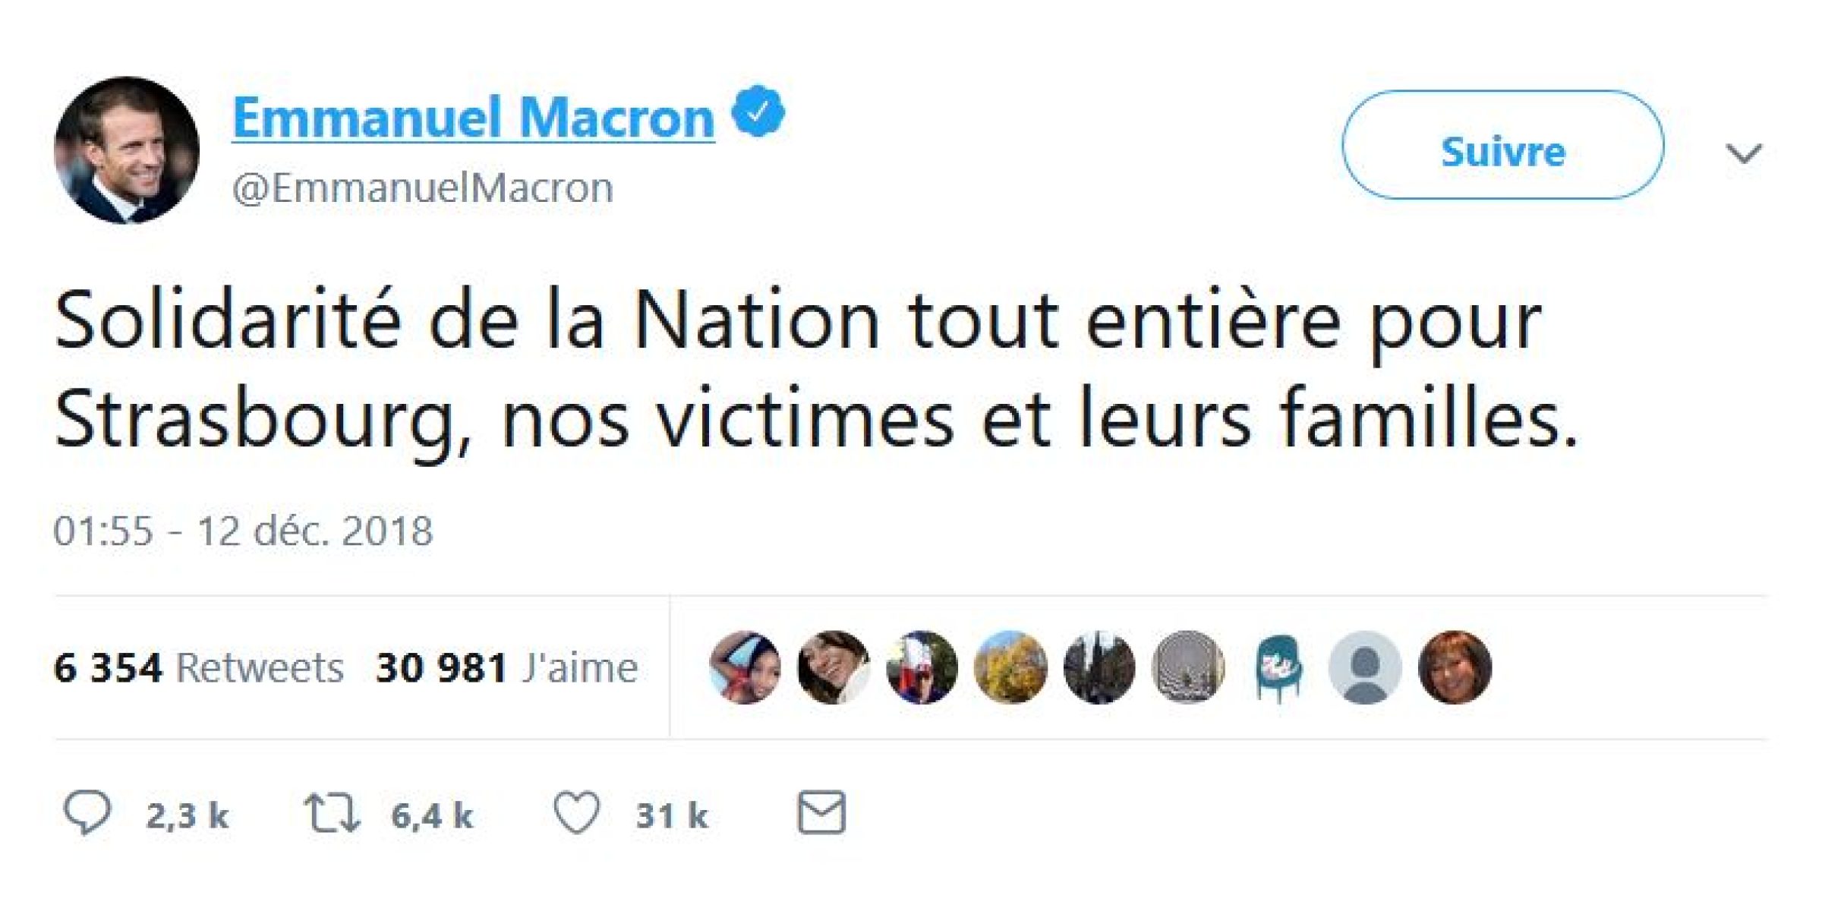Open the @EmmanuelMacron handle

click(423, 188)
